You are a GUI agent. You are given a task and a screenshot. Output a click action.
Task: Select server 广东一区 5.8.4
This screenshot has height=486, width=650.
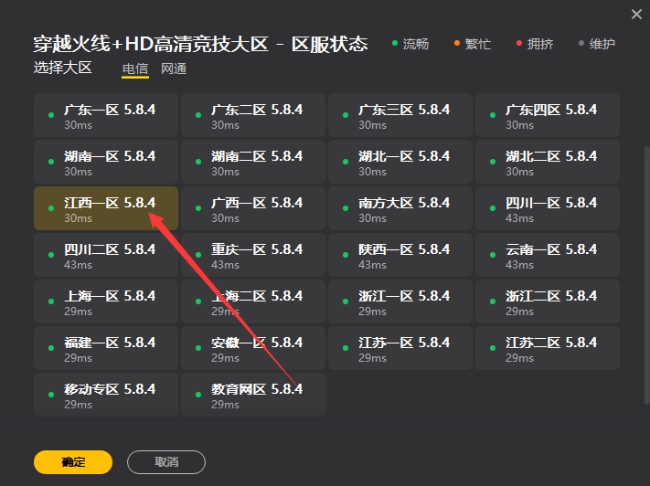click(x=106, y=115)
